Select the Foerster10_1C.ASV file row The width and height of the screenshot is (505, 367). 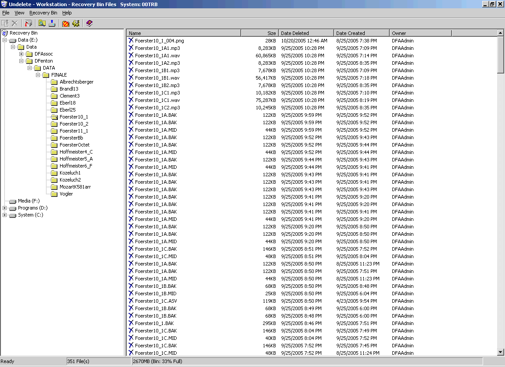coord(156,301)
